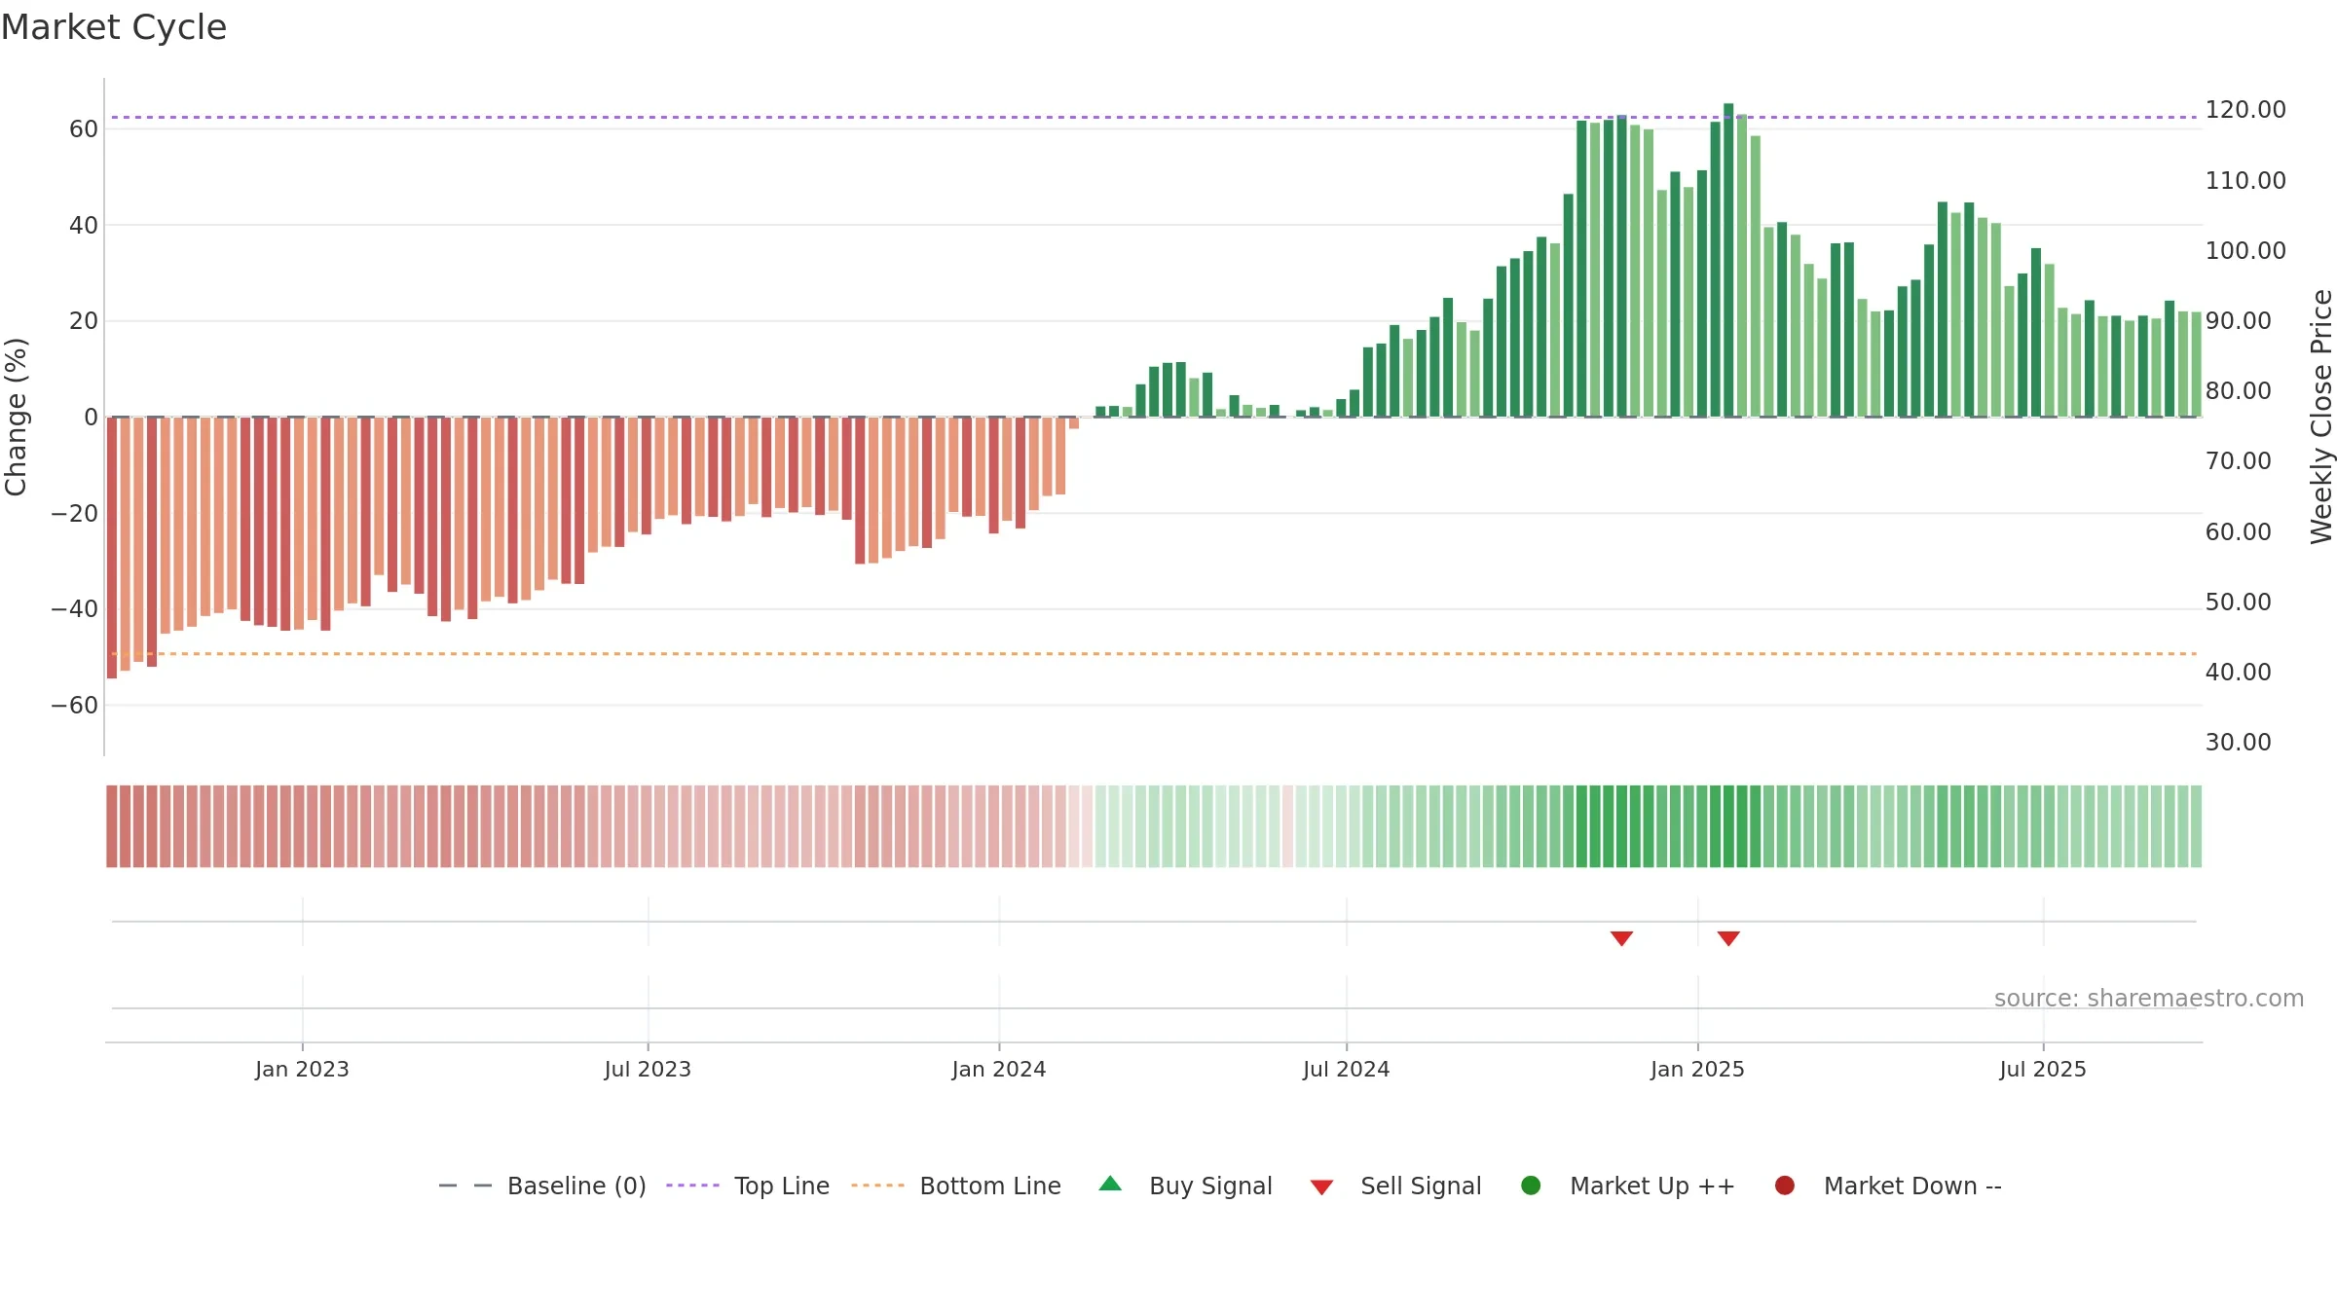Click the orange Bottom Line legend marker
The image size is (2337, 1314).
(x=877, y=1186)
